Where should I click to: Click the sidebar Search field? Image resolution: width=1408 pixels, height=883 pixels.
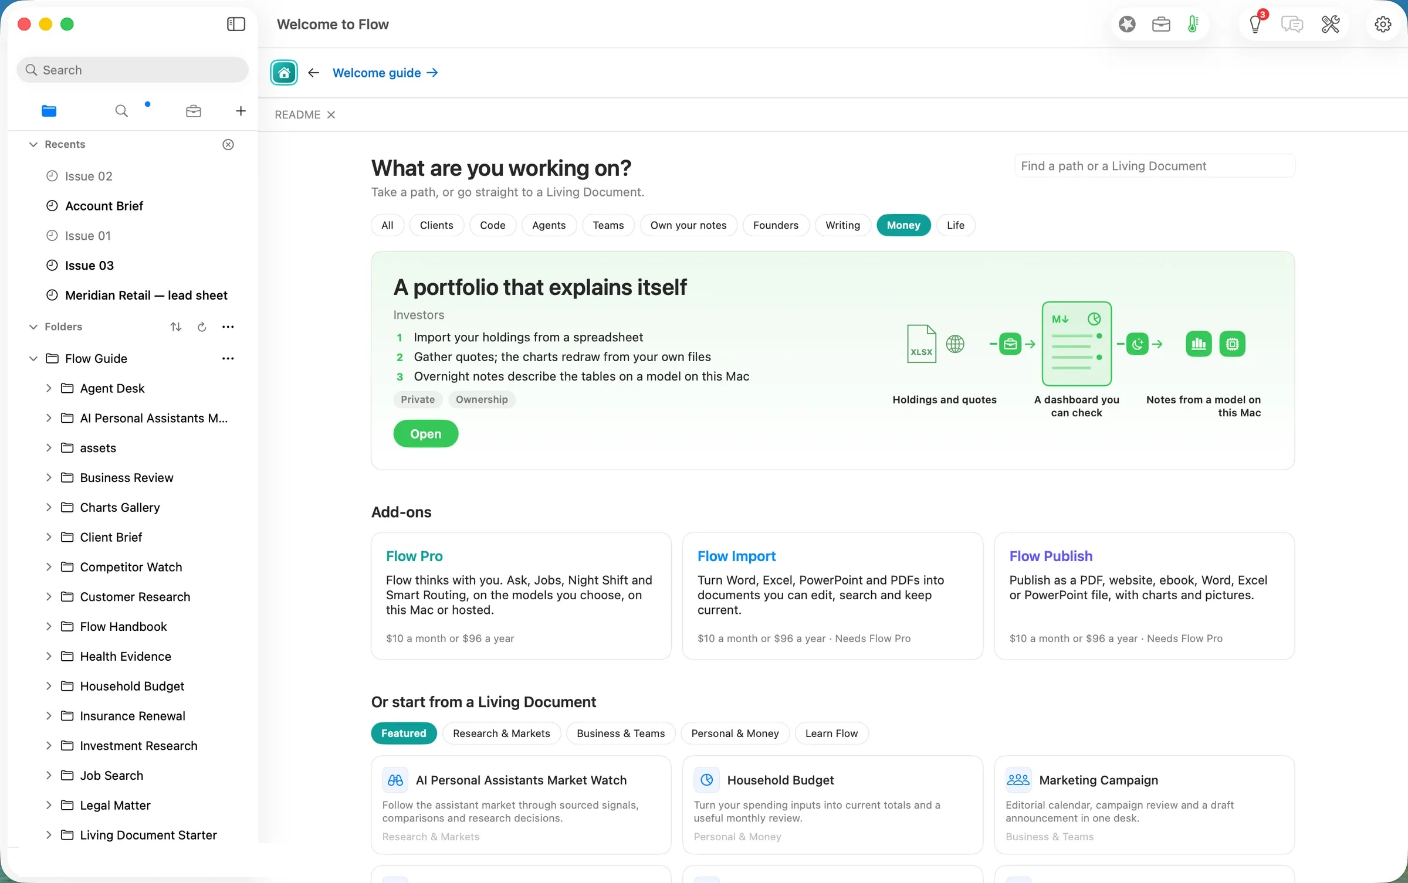pyautogui.click(x=133, y=70)
